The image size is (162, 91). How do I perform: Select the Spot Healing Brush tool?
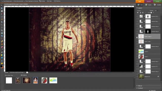2,41
